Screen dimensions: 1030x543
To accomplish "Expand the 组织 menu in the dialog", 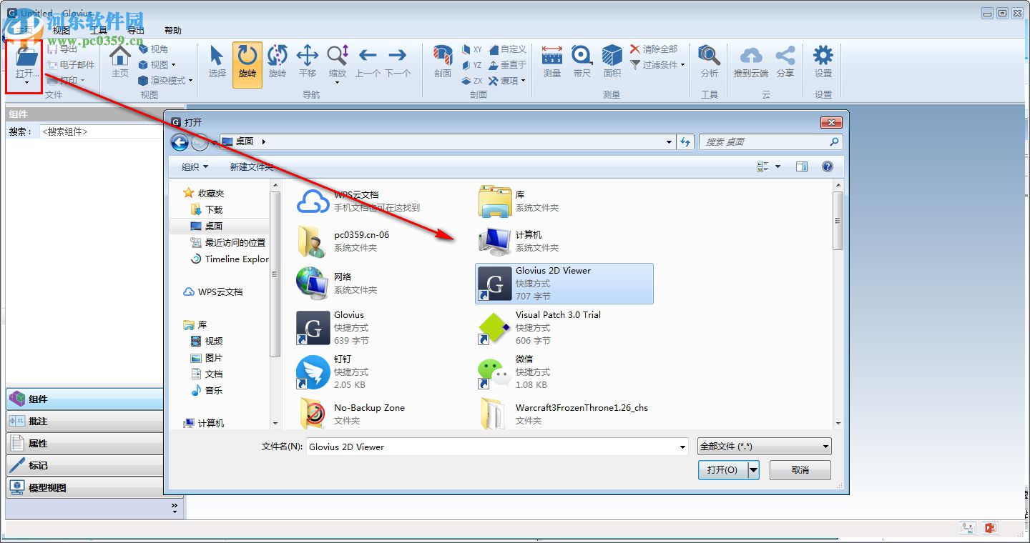I will [x=195, y=166].
